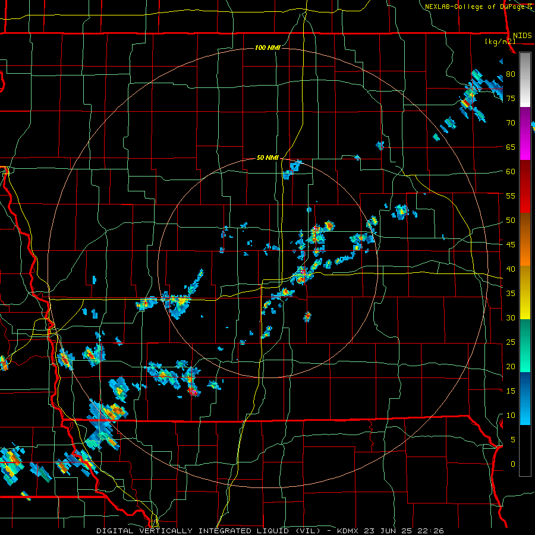Image resolution: width=535 pixels, height=535 pixels.
Task: Click the 15 value on the color scale
Action: click(511, 391)
